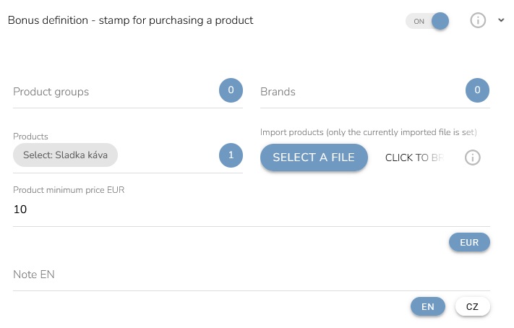Collapse the bonus definition section chevron
The width and height of the screenshot is (514, 328).
(501, 20)
